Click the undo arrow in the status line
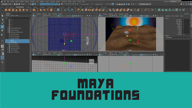192x108 pixels. point(22,4)
